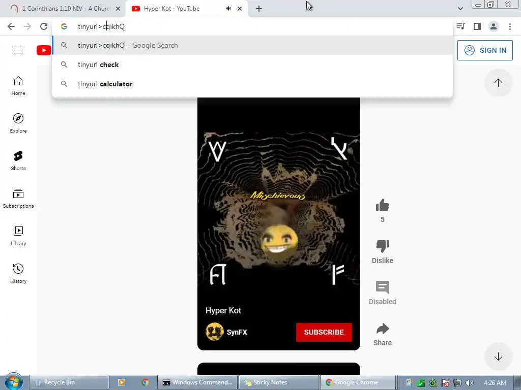Click the forward navigation arrow
The height and width of the screenshot is (390, 521).
pos(27,26)
